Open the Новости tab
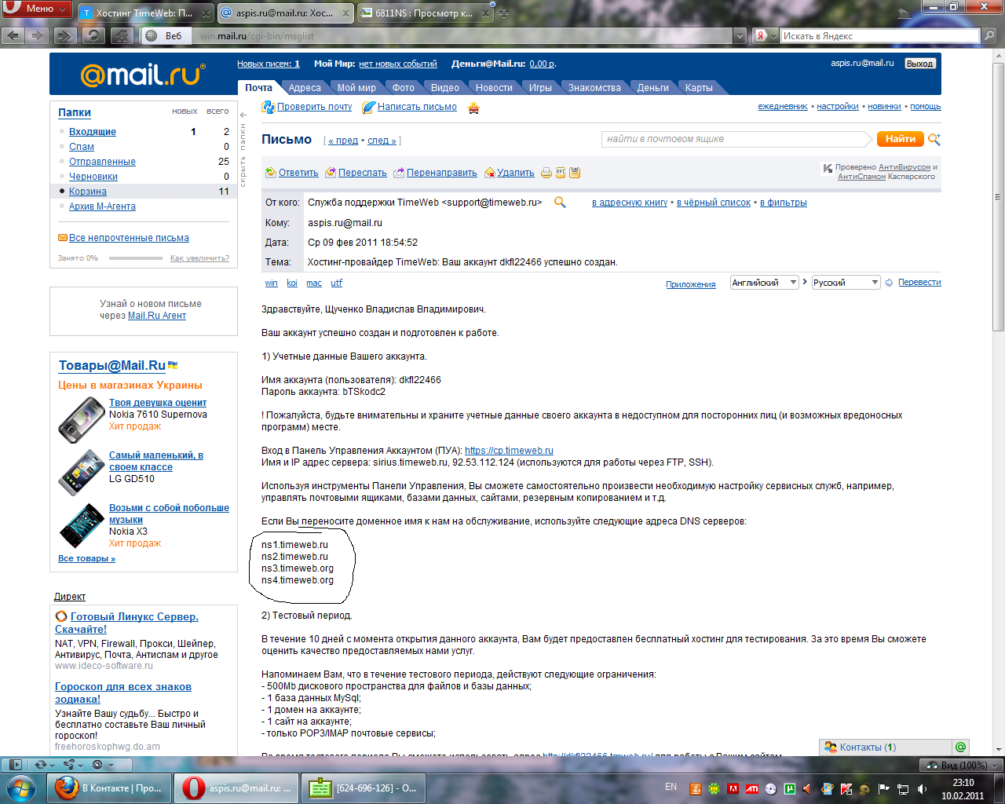 [494, 88]
